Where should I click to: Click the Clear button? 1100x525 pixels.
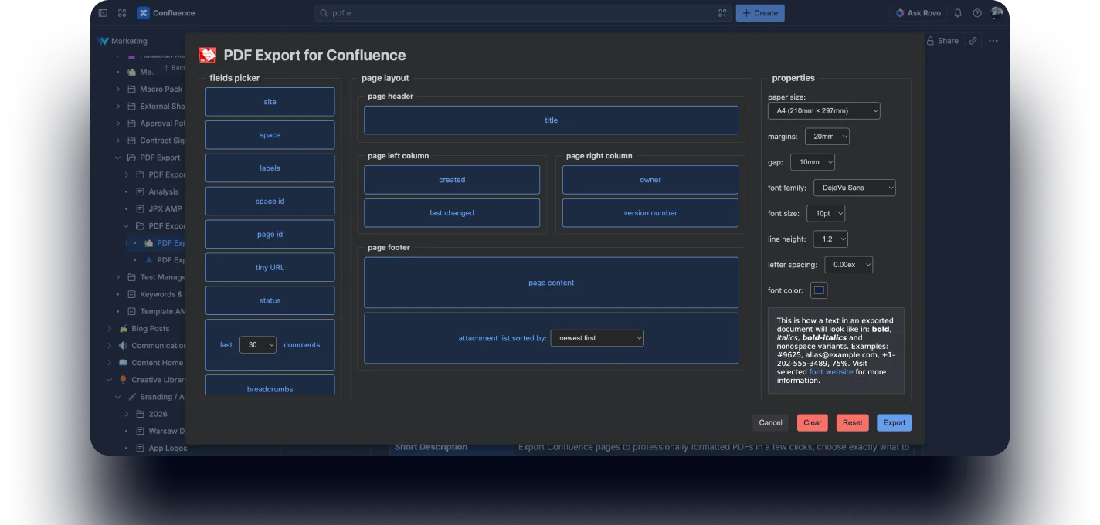(x=813, y=422)
